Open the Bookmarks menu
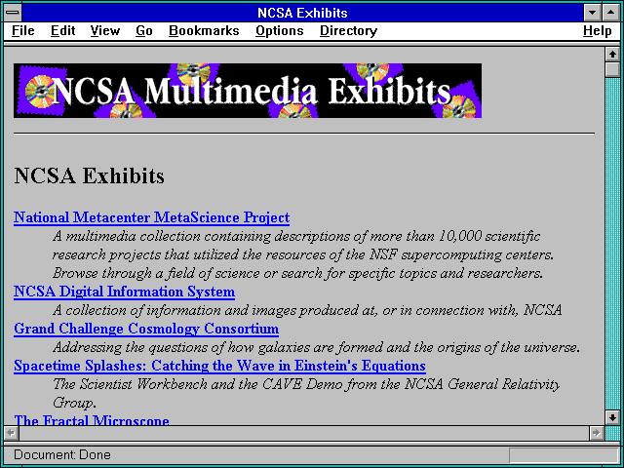 click(204, 31)
